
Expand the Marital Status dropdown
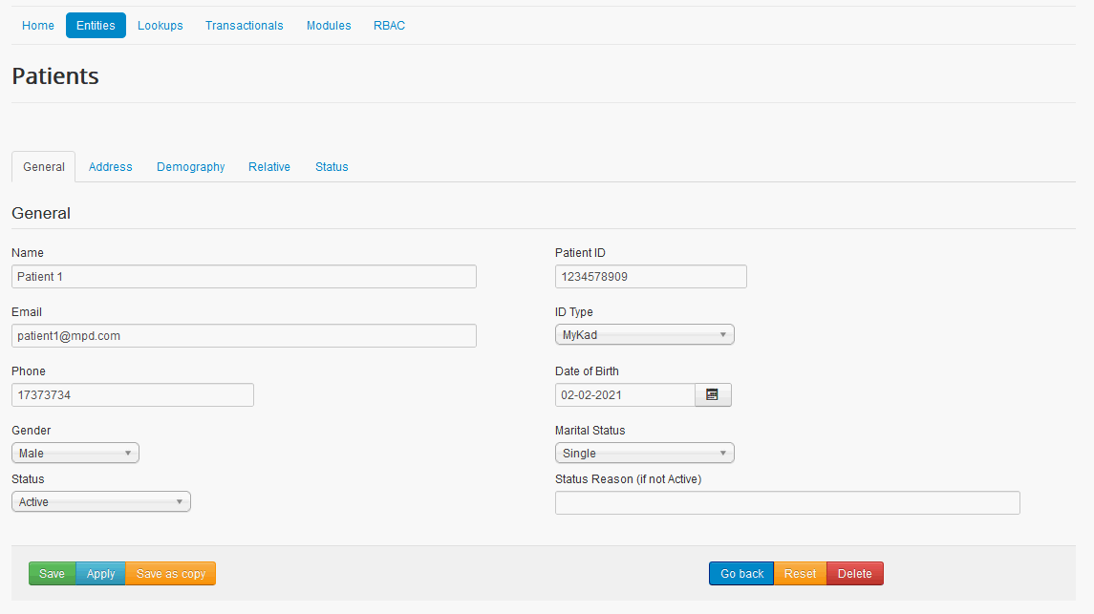(x=644, y=454)
